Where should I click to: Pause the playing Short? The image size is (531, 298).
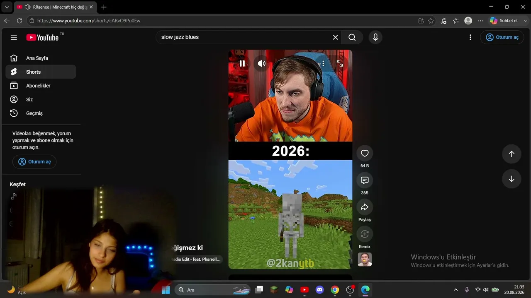(242, 63)
